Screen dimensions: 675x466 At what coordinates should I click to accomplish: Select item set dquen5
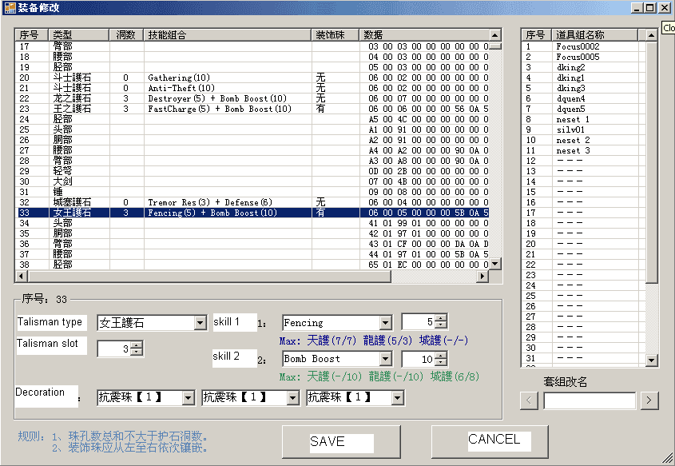(x=583, y=109)
